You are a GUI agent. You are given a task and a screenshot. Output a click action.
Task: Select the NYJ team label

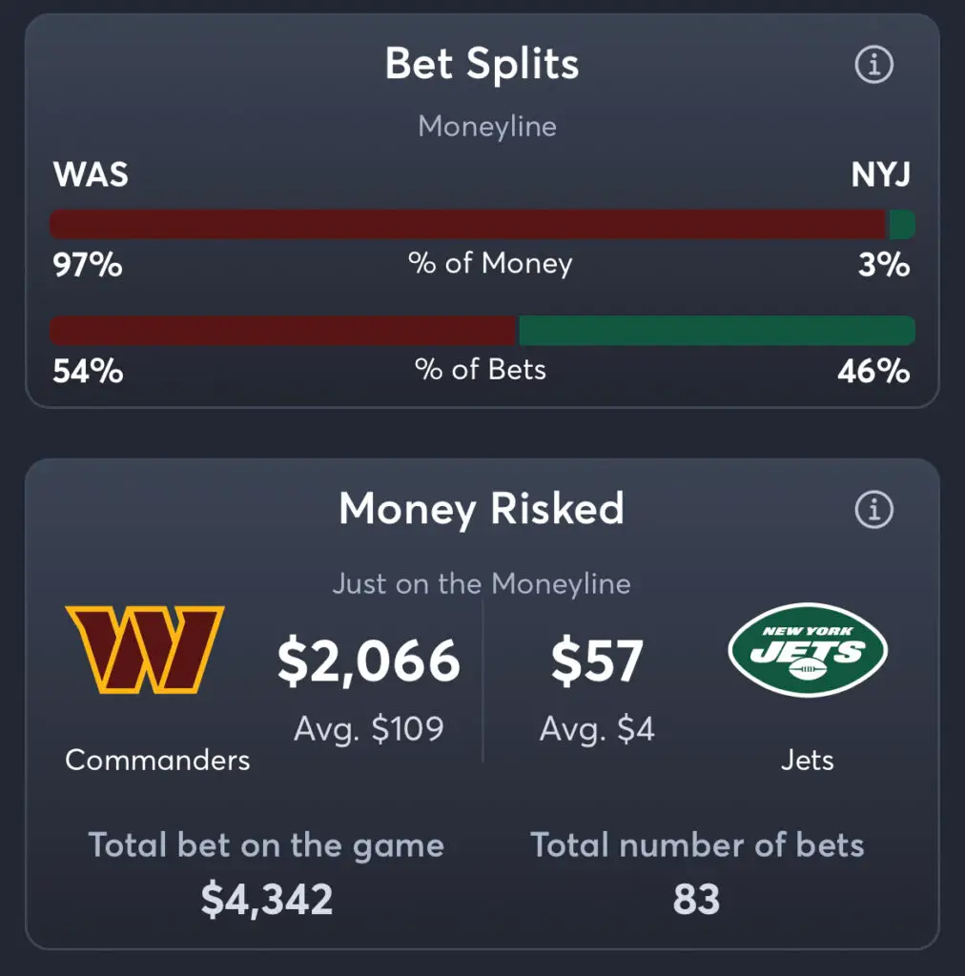pos(880,174)
